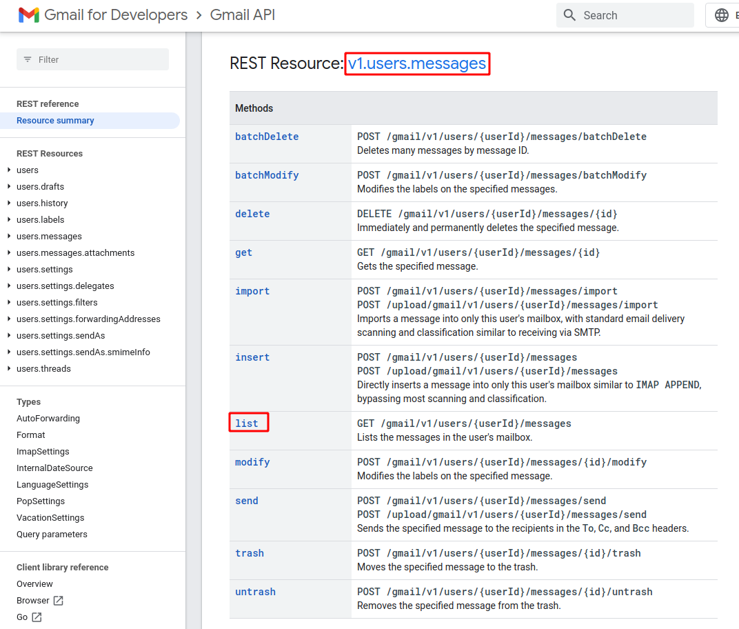Open the Overview client library page

point(34,583)
